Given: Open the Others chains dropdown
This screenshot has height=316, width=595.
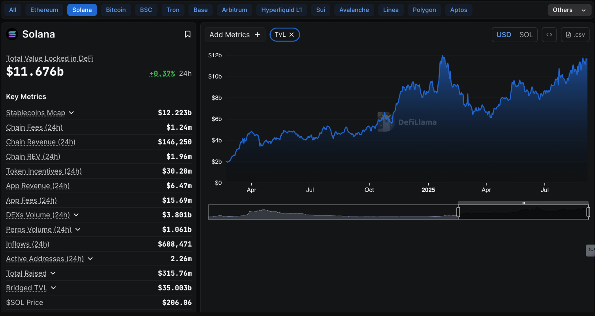Looking at the screenshot, I should [569, 10].
